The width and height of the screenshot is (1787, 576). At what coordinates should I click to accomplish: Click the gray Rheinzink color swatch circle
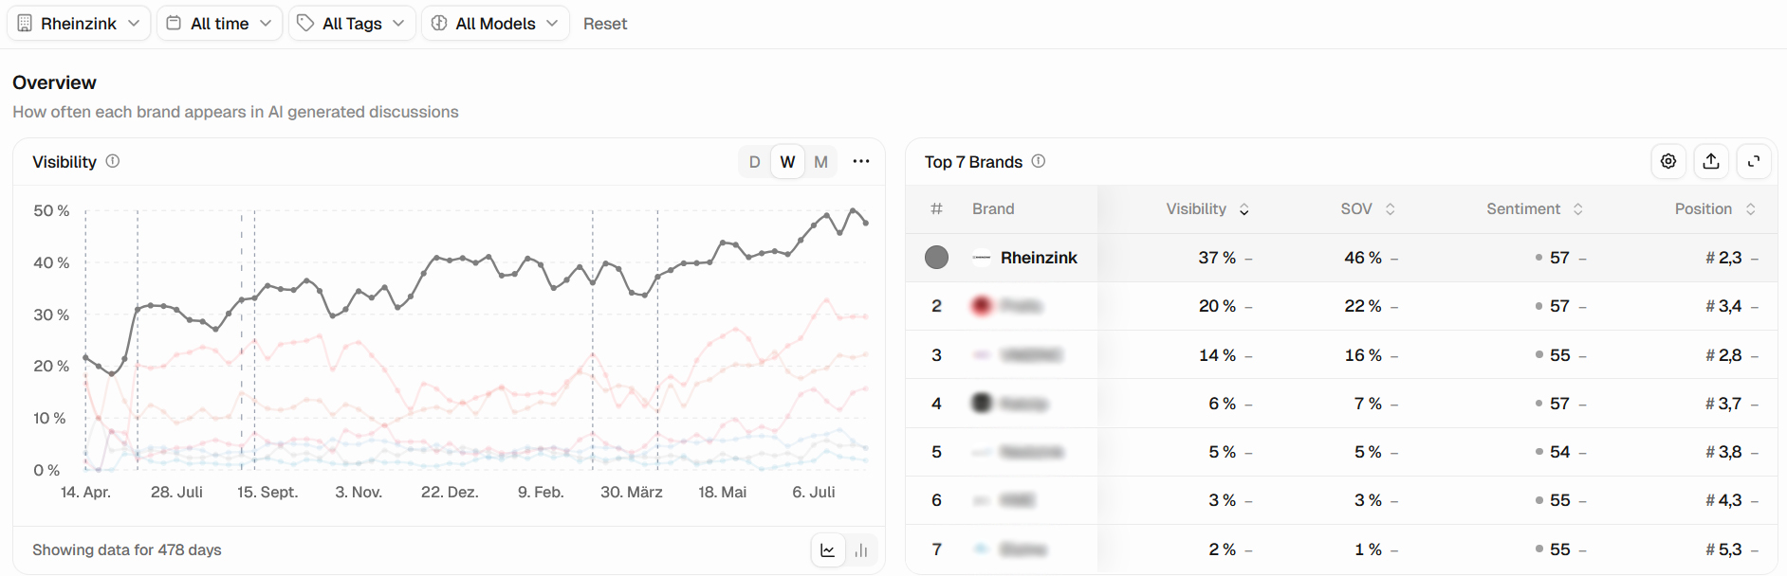tap(936, 258)
